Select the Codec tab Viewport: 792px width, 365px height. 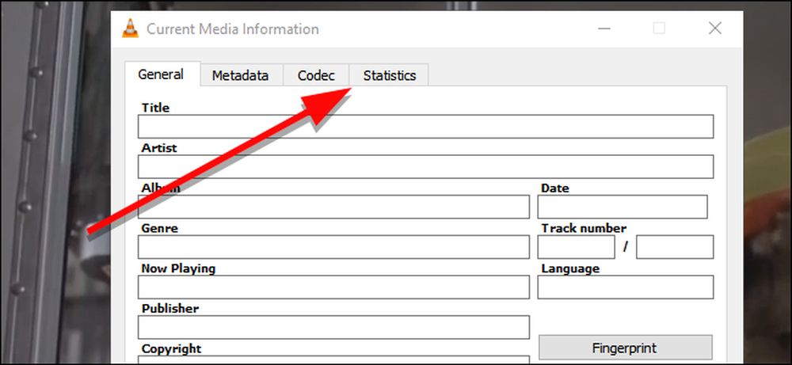tap(316, 76)
